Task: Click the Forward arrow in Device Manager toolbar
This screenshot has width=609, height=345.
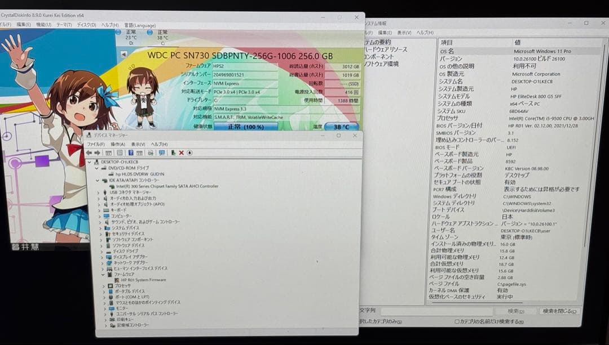Action: (x=97, y=153)
